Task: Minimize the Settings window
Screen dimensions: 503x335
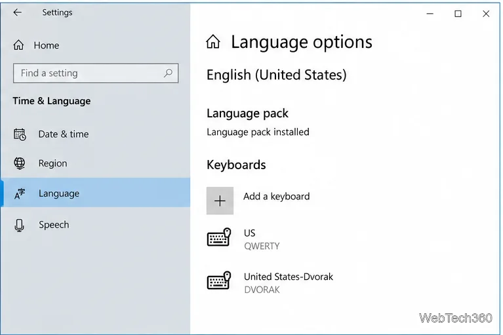Action: [x=430, y=14]
